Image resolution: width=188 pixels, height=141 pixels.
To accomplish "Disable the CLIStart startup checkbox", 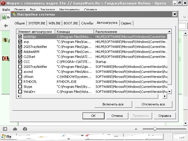I will [x=20, y=57].
